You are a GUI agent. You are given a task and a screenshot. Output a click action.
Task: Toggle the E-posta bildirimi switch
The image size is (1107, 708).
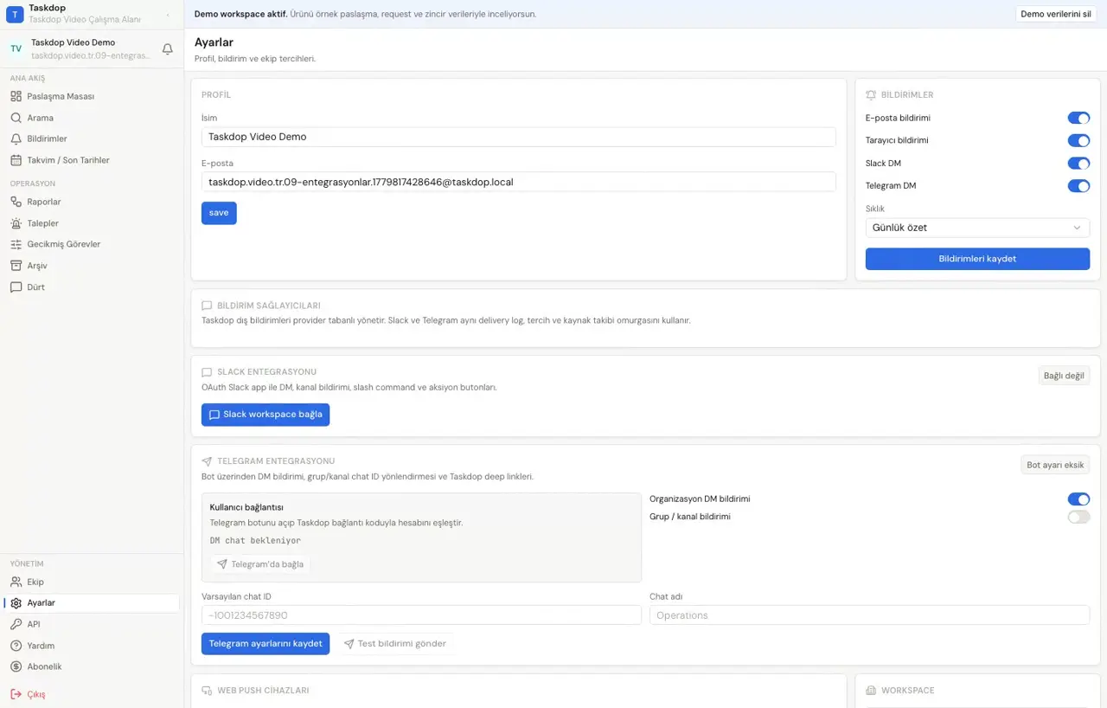click(1078, 118)
